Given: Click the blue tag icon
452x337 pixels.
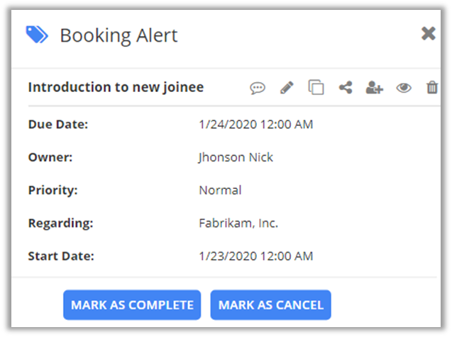Looking at the screenshot, I should click(37, 34).
